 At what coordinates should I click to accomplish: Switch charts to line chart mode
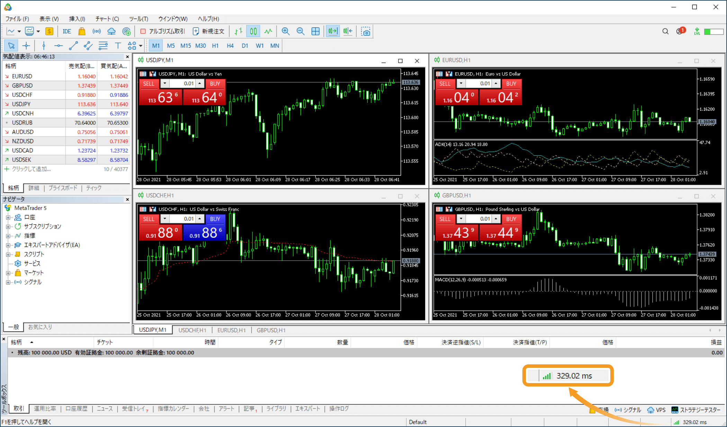click(268, 31)
